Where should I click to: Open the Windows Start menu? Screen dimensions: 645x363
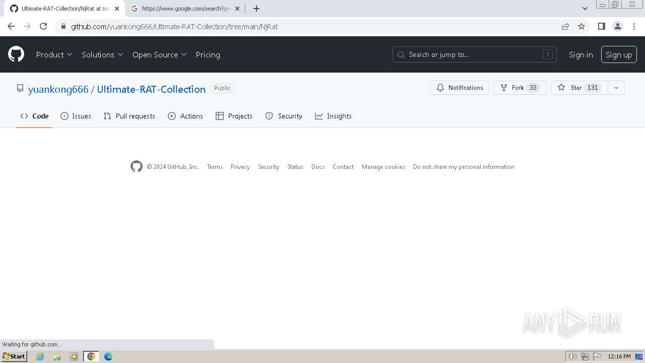click(x=14, y=356)
